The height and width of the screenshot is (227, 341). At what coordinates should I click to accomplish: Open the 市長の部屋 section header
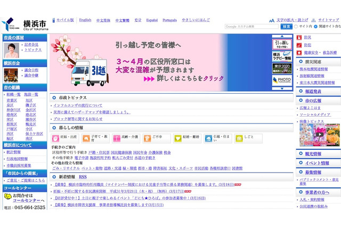coord(14,38)
